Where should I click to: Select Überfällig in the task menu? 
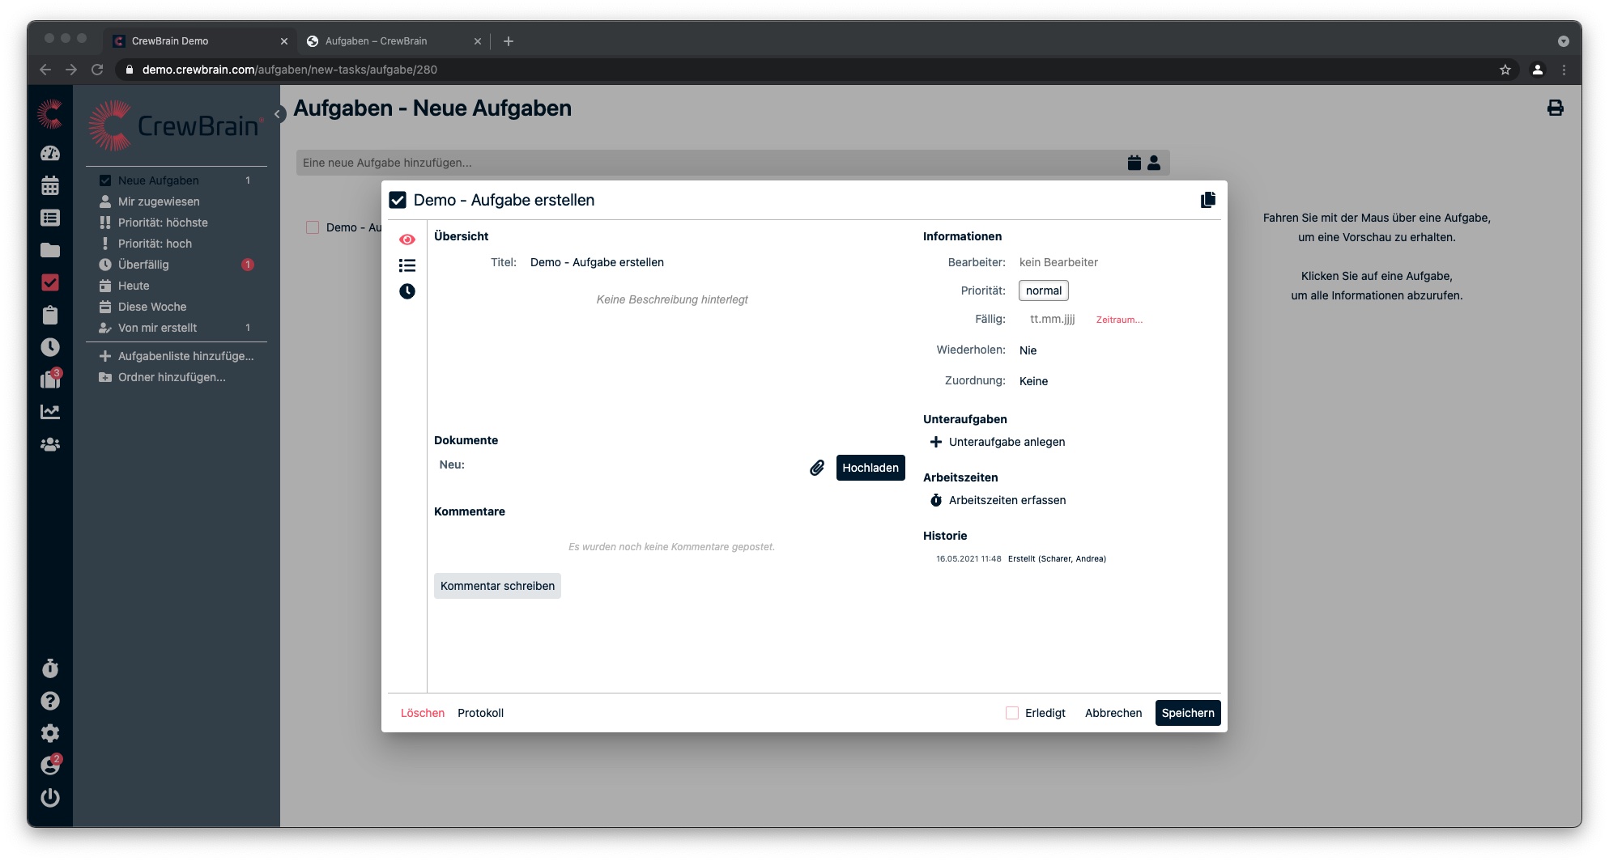tap(143, 265)
